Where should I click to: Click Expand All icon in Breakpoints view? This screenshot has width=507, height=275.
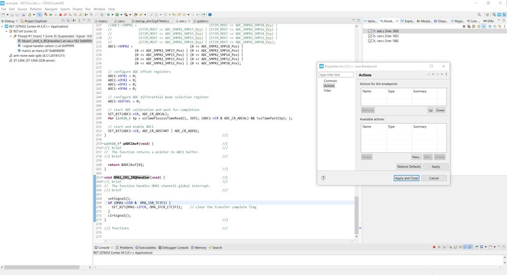490,26
